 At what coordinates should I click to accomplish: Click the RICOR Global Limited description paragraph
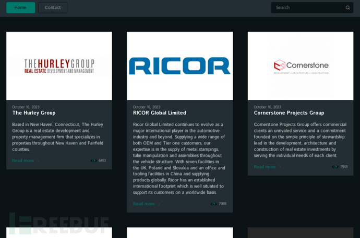coord(179,158)
